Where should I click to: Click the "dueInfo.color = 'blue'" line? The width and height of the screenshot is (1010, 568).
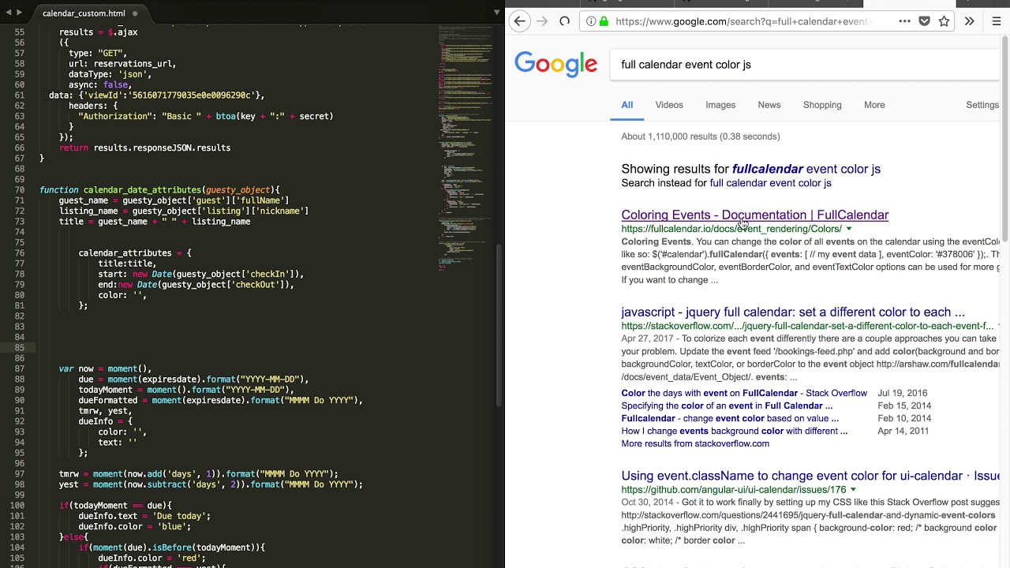point(135,526)
